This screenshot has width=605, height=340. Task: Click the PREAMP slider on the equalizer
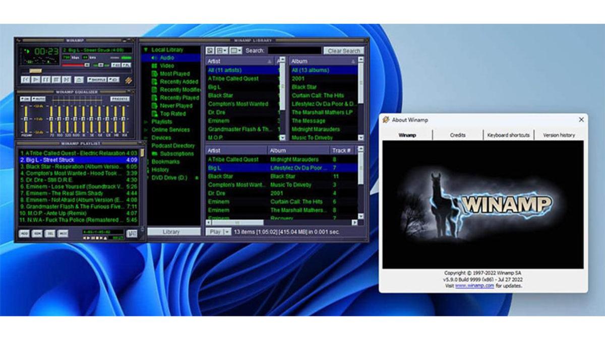click(x=26, y=118)
